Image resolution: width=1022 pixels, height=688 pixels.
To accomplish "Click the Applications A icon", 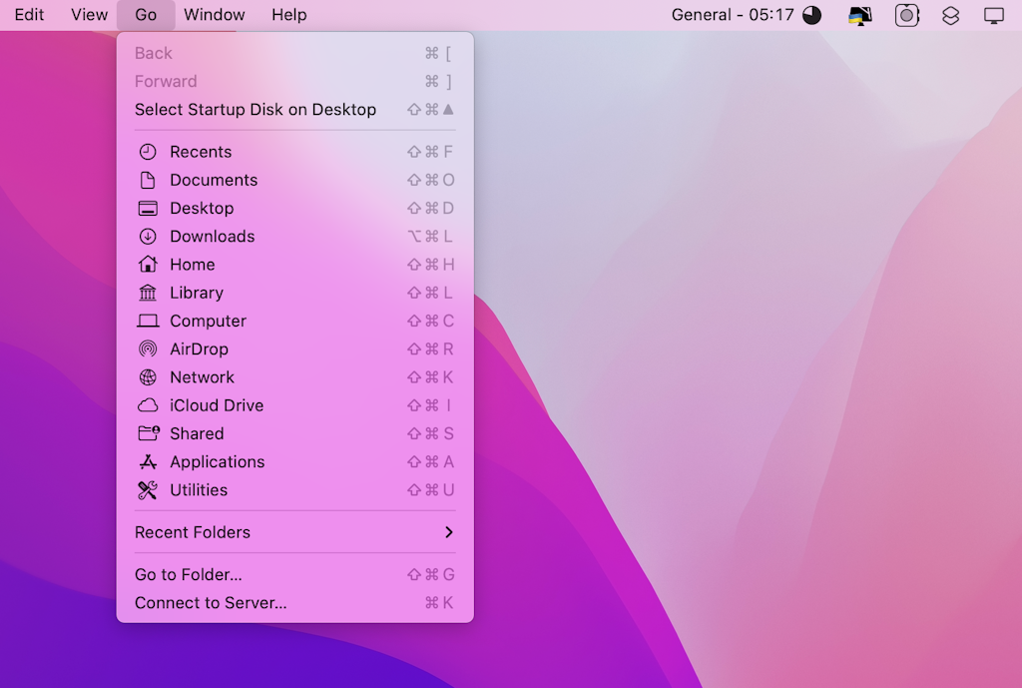I will (148, 461).
